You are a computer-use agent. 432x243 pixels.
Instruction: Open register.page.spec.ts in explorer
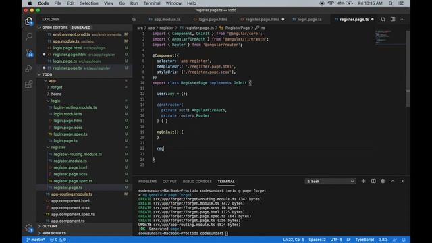pos(73,181)
